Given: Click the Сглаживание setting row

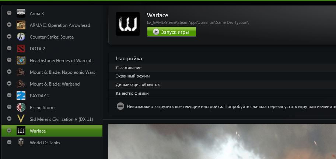Looking at the screenshot, I should (222, 68).
